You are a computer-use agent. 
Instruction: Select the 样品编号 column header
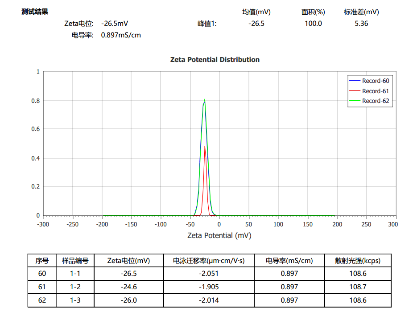coord(75,261)
